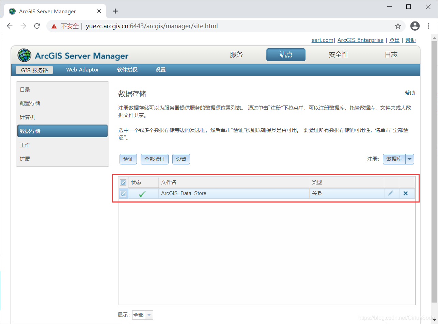Click the not-secure warning triangle icon

[x=54, y=26]
